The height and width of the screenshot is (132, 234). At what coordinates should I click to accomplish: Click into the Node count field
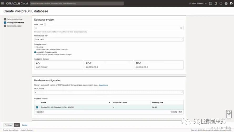coord(109,28)
